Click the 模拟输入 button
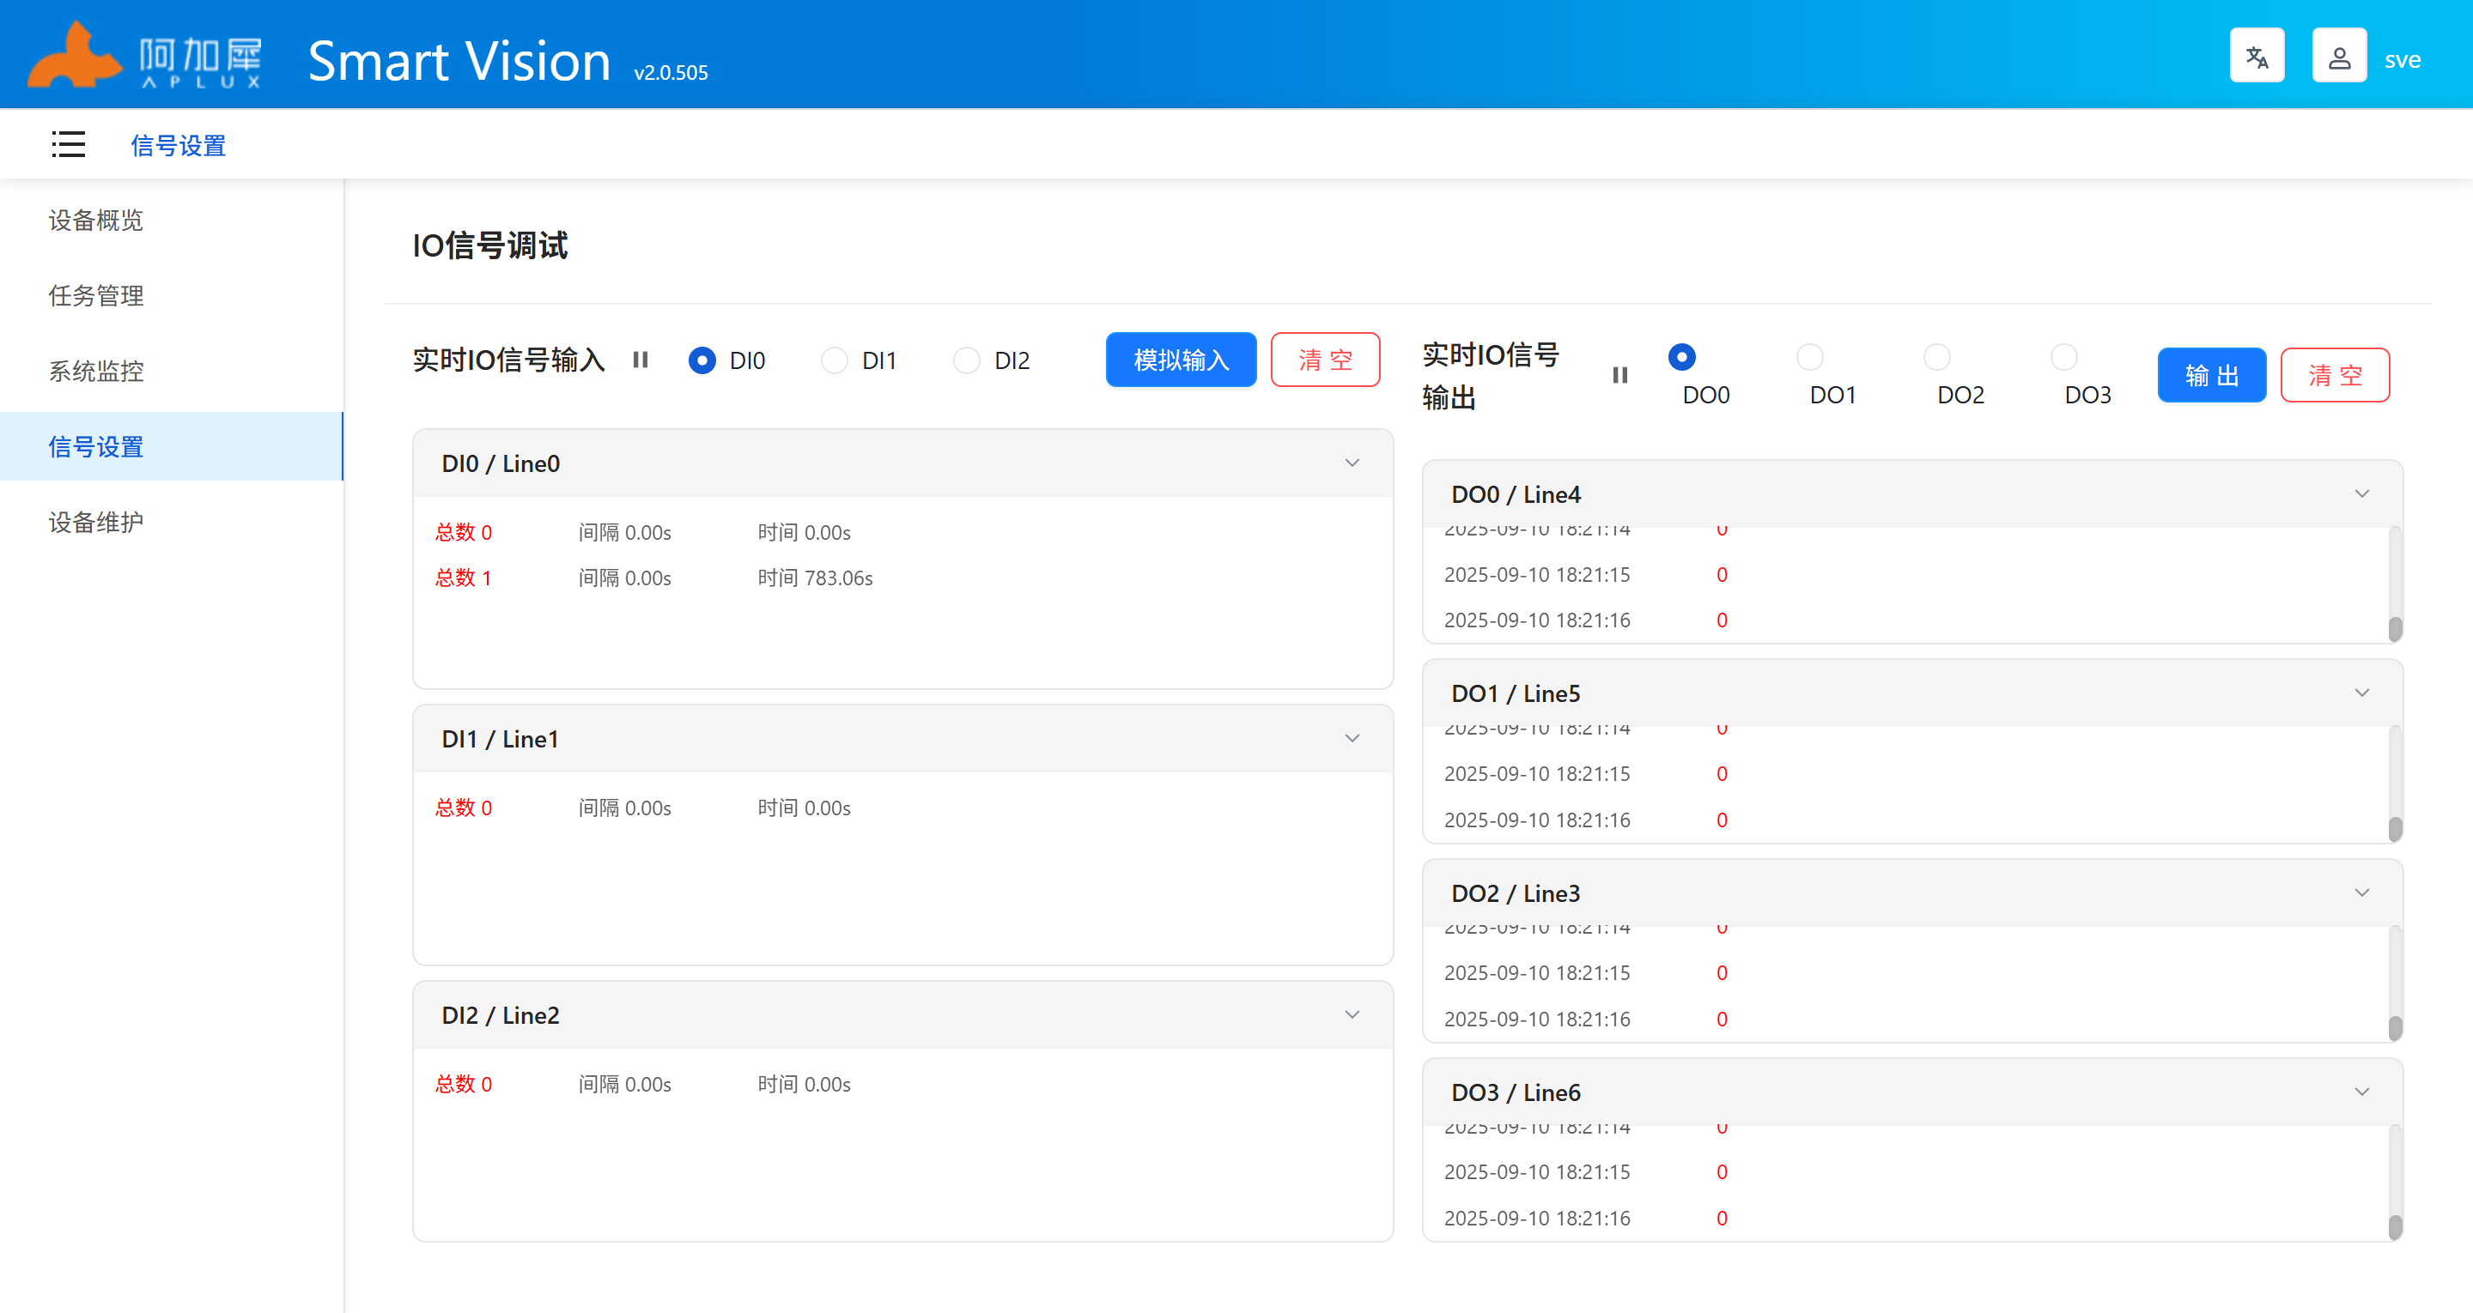The width and height of the screenshot is (2473, 1313). pos(1181,360)
